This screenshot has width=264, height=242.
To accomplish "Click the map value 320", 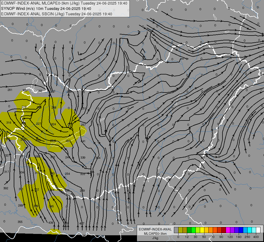I will [67, 190].
